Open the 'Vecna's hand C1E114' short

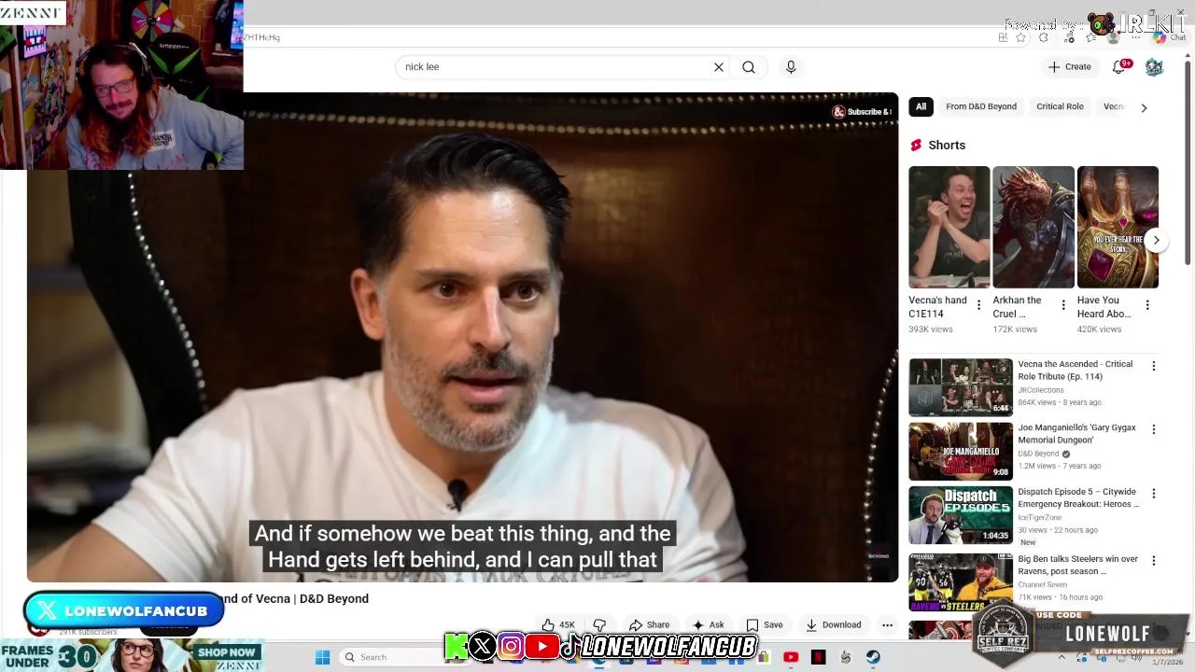[949, 227]
